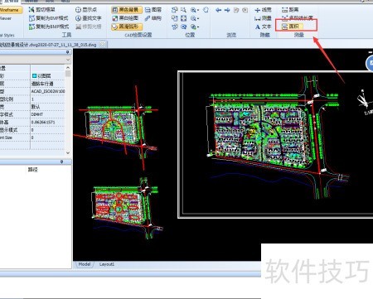Click the properties panel down scroll arrow

click(x=68, y=152)
